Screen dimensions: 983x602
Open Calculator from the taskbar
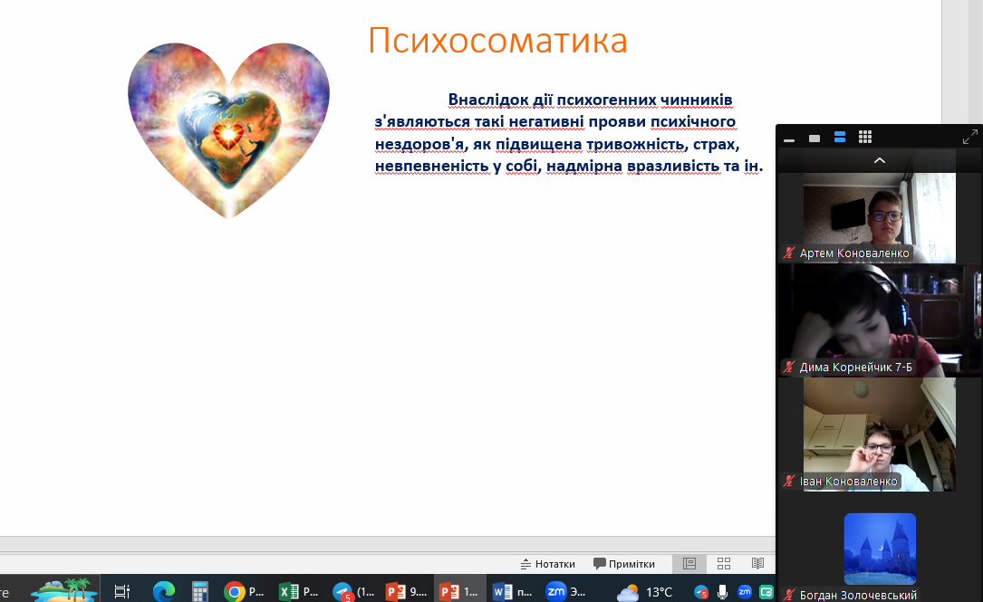200,591
